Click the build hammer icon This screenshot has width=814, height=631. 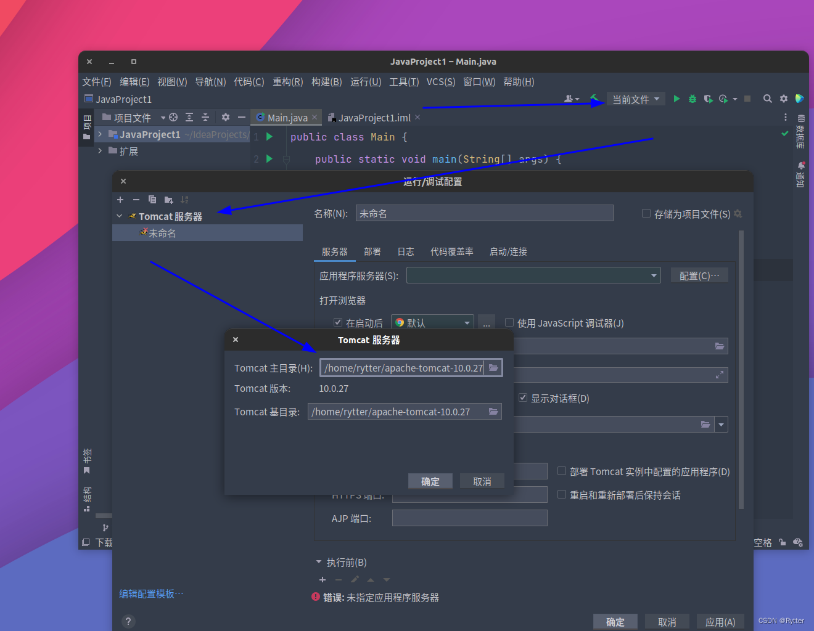tap(594, 99)
